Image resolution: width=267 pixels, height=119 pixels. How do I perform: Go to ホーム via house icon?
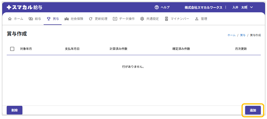pos(10,19)
